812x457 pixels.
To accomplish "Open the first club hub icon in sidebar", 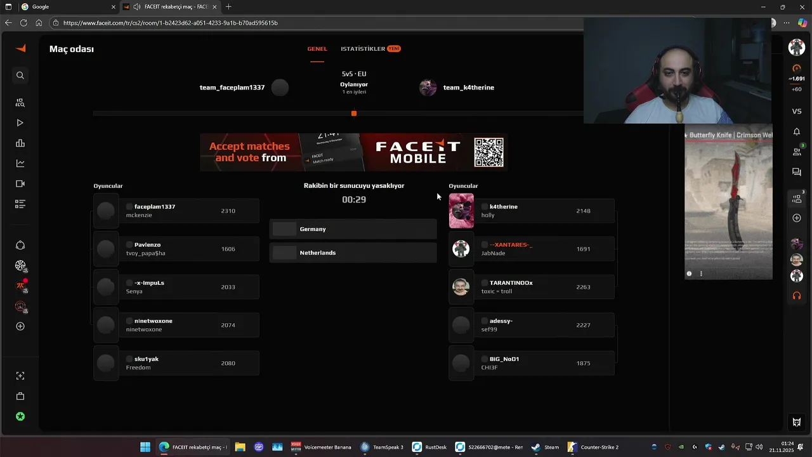I will coord(20,246).
